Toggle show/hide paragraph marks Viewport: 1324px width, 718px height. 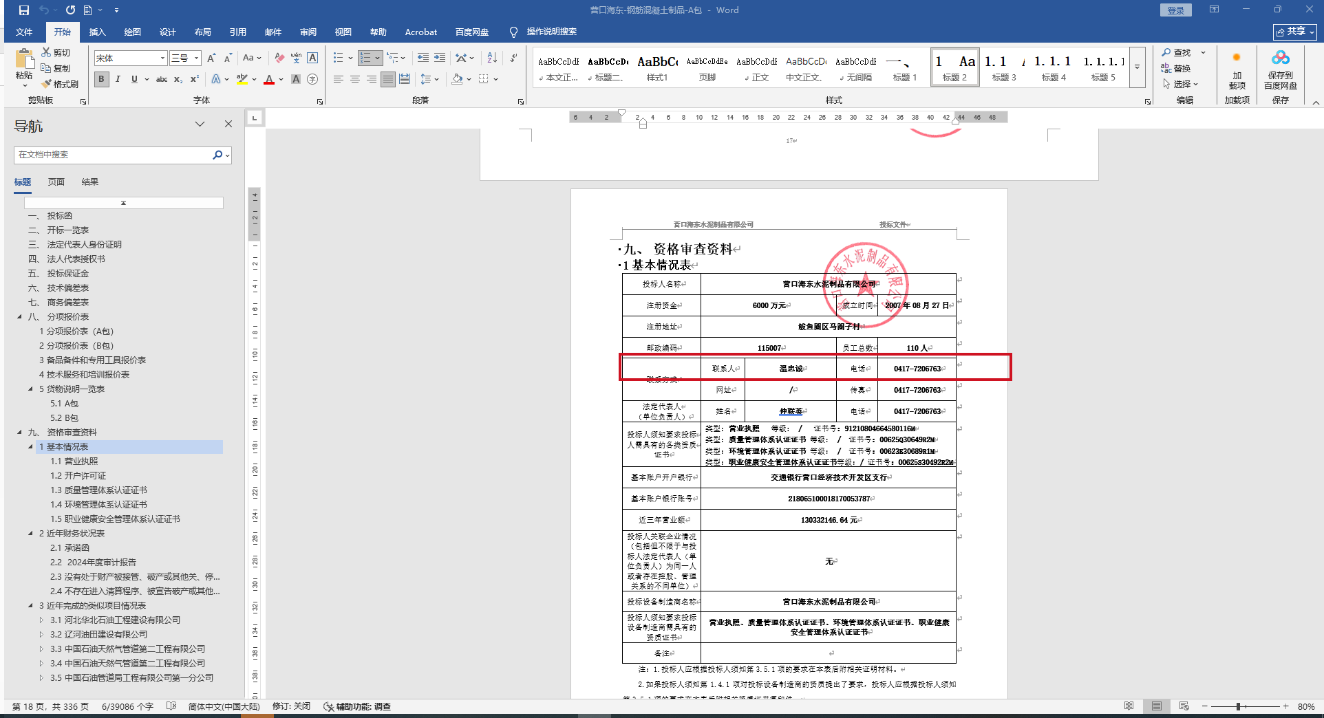pos(513,58)
